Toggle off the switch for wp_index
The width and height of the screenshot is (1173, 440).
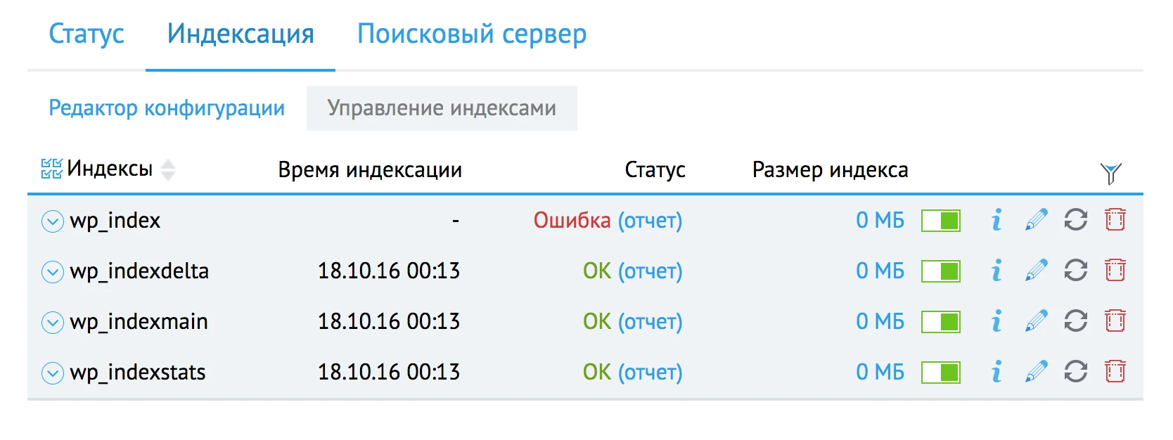tap(941, 220)
